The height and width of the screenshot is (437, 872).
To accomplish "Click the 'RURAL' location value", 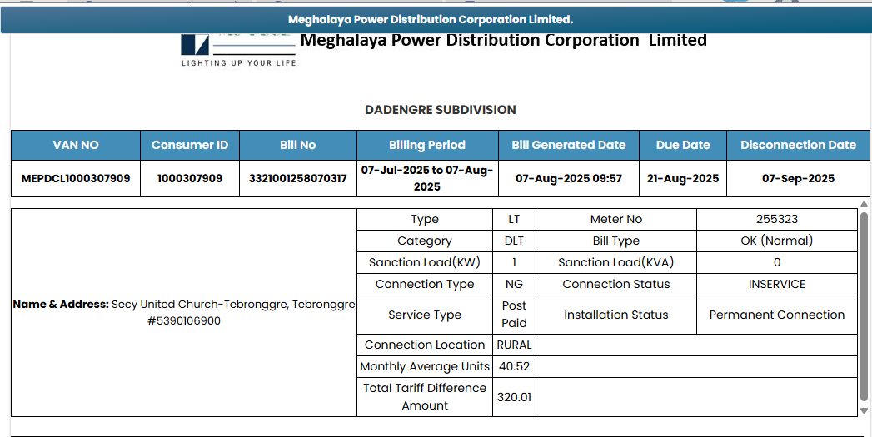I will click(514, 345).
